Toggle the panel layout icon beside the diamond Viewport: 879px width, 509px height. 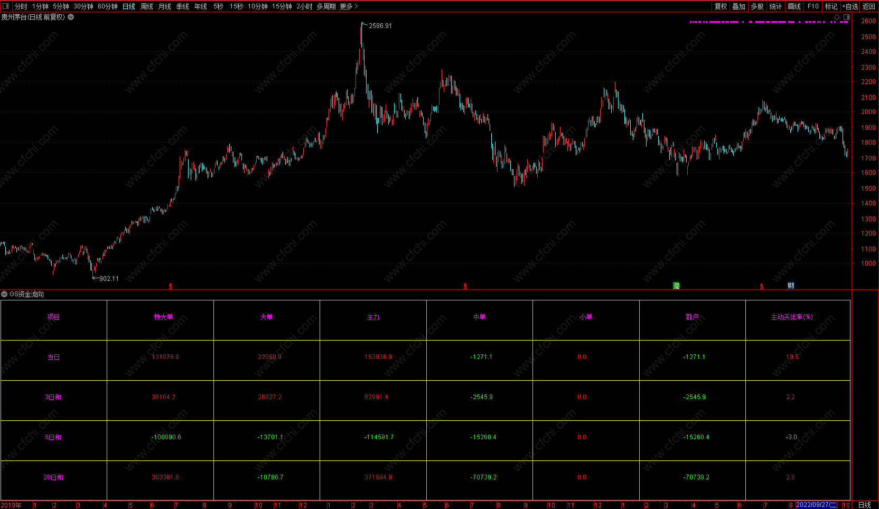tap(847, 17)
